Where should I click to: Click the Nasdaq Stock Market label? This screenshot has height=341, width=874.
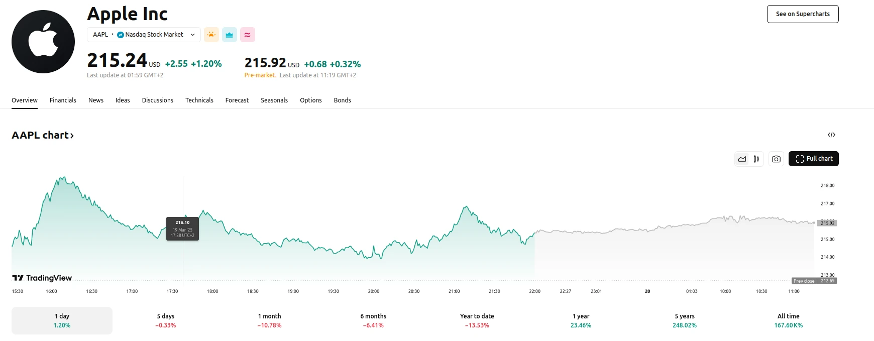click(x=154, y=34)
